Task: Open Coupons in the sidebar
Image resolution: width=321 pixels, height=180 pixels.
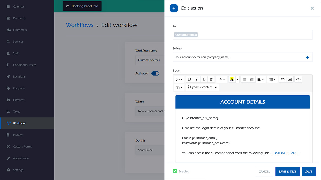Action: coord(27,88)
